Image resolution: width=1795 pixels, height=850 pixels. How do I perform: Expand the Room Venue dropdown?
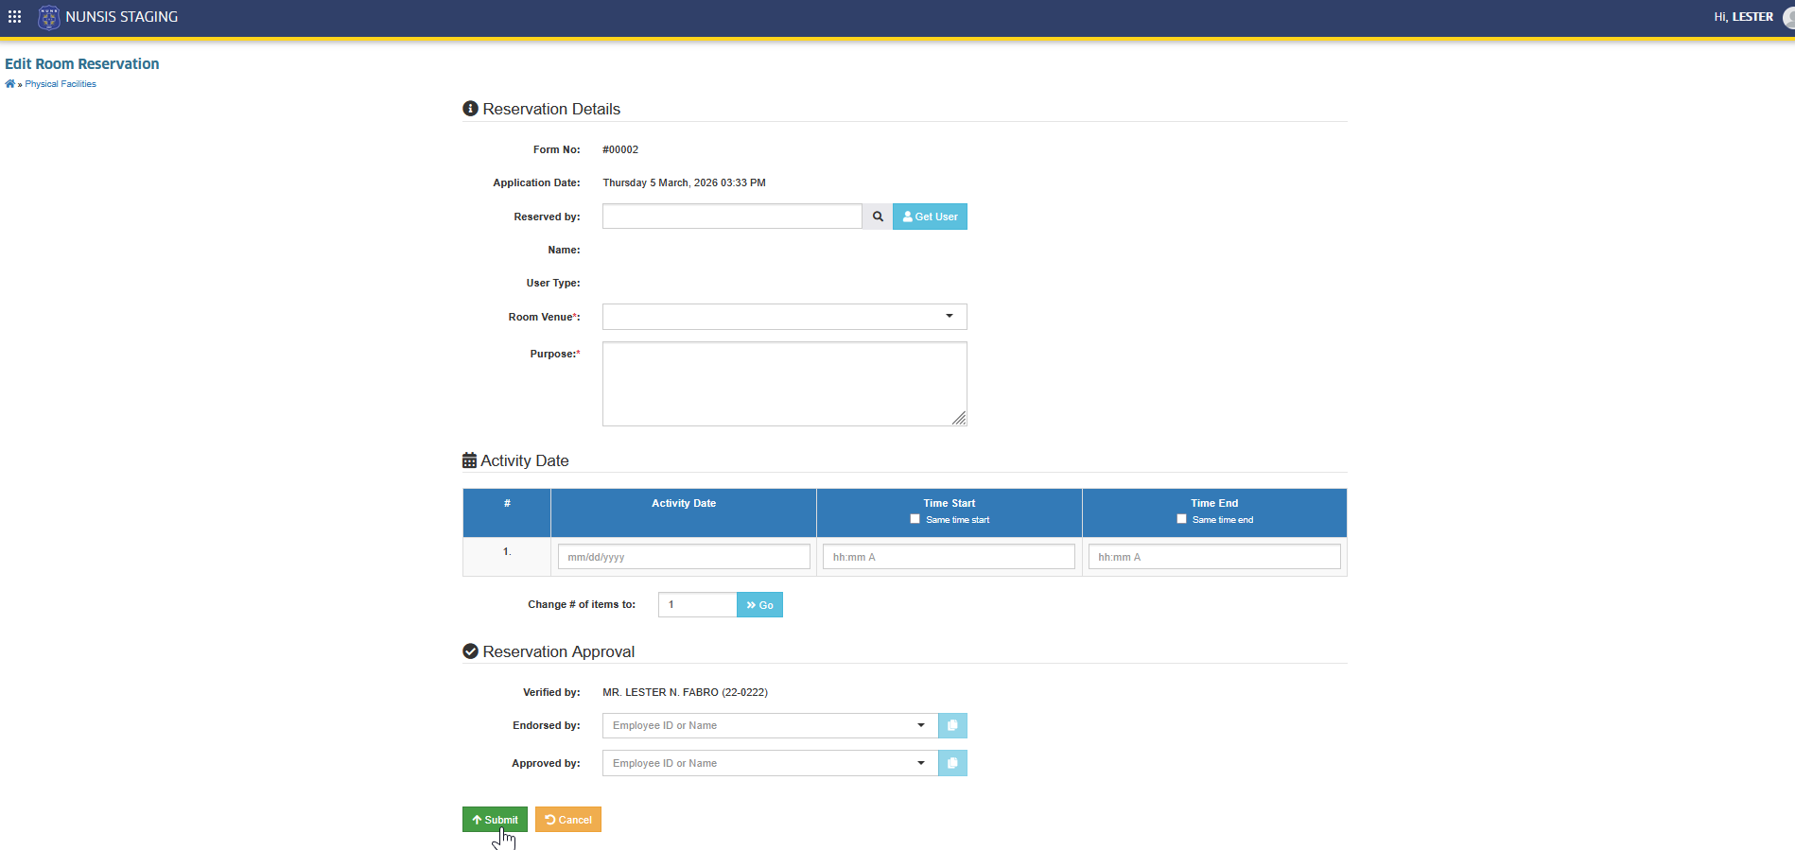pos(784,317)
